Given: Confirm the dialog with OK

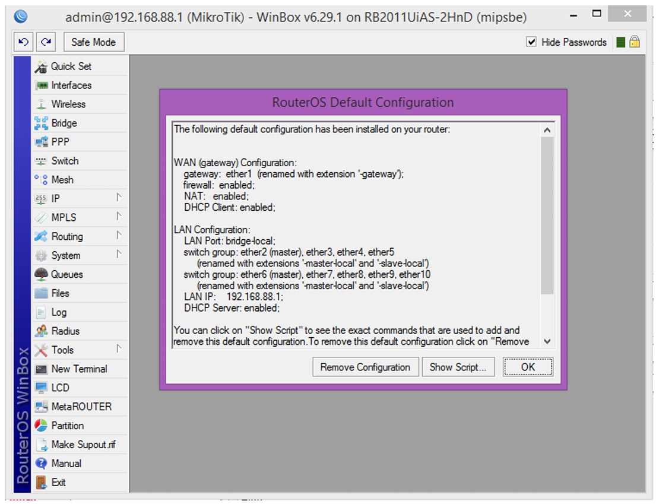Looking at the screenshot, I should pyautogui.click(x=528, y=367).
